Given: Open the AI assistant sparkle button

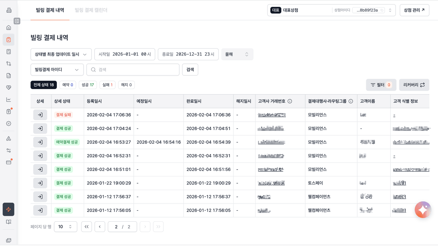Looking at the screenshot, I should 423,210.
